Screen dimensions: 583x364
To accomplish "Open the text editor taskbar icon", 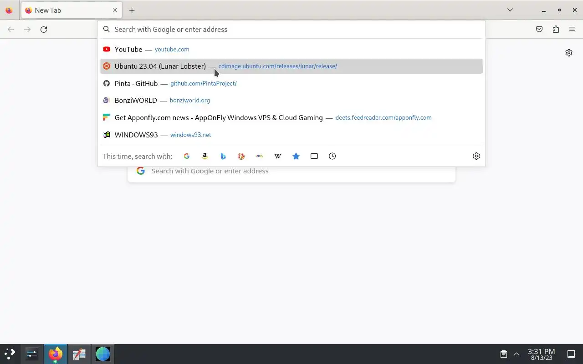I will [x=79, y=354].
